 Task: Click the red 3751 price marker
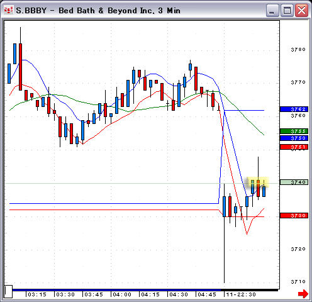click(294, 147)
